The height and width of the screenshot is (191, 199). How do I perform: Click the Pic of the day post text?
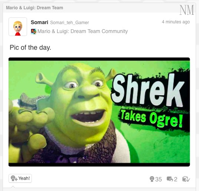30,47
